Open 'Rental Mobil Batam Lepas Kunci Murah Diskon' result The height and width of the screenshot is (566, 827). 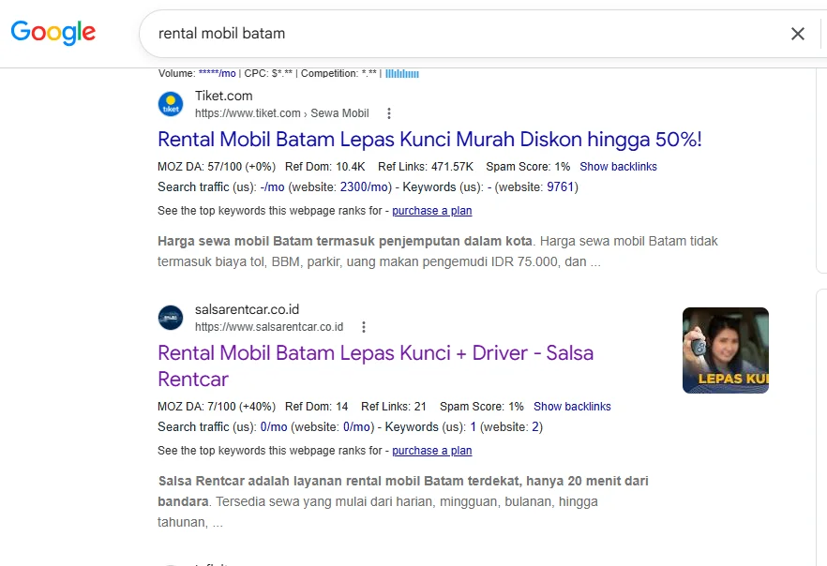click(429, 140)
